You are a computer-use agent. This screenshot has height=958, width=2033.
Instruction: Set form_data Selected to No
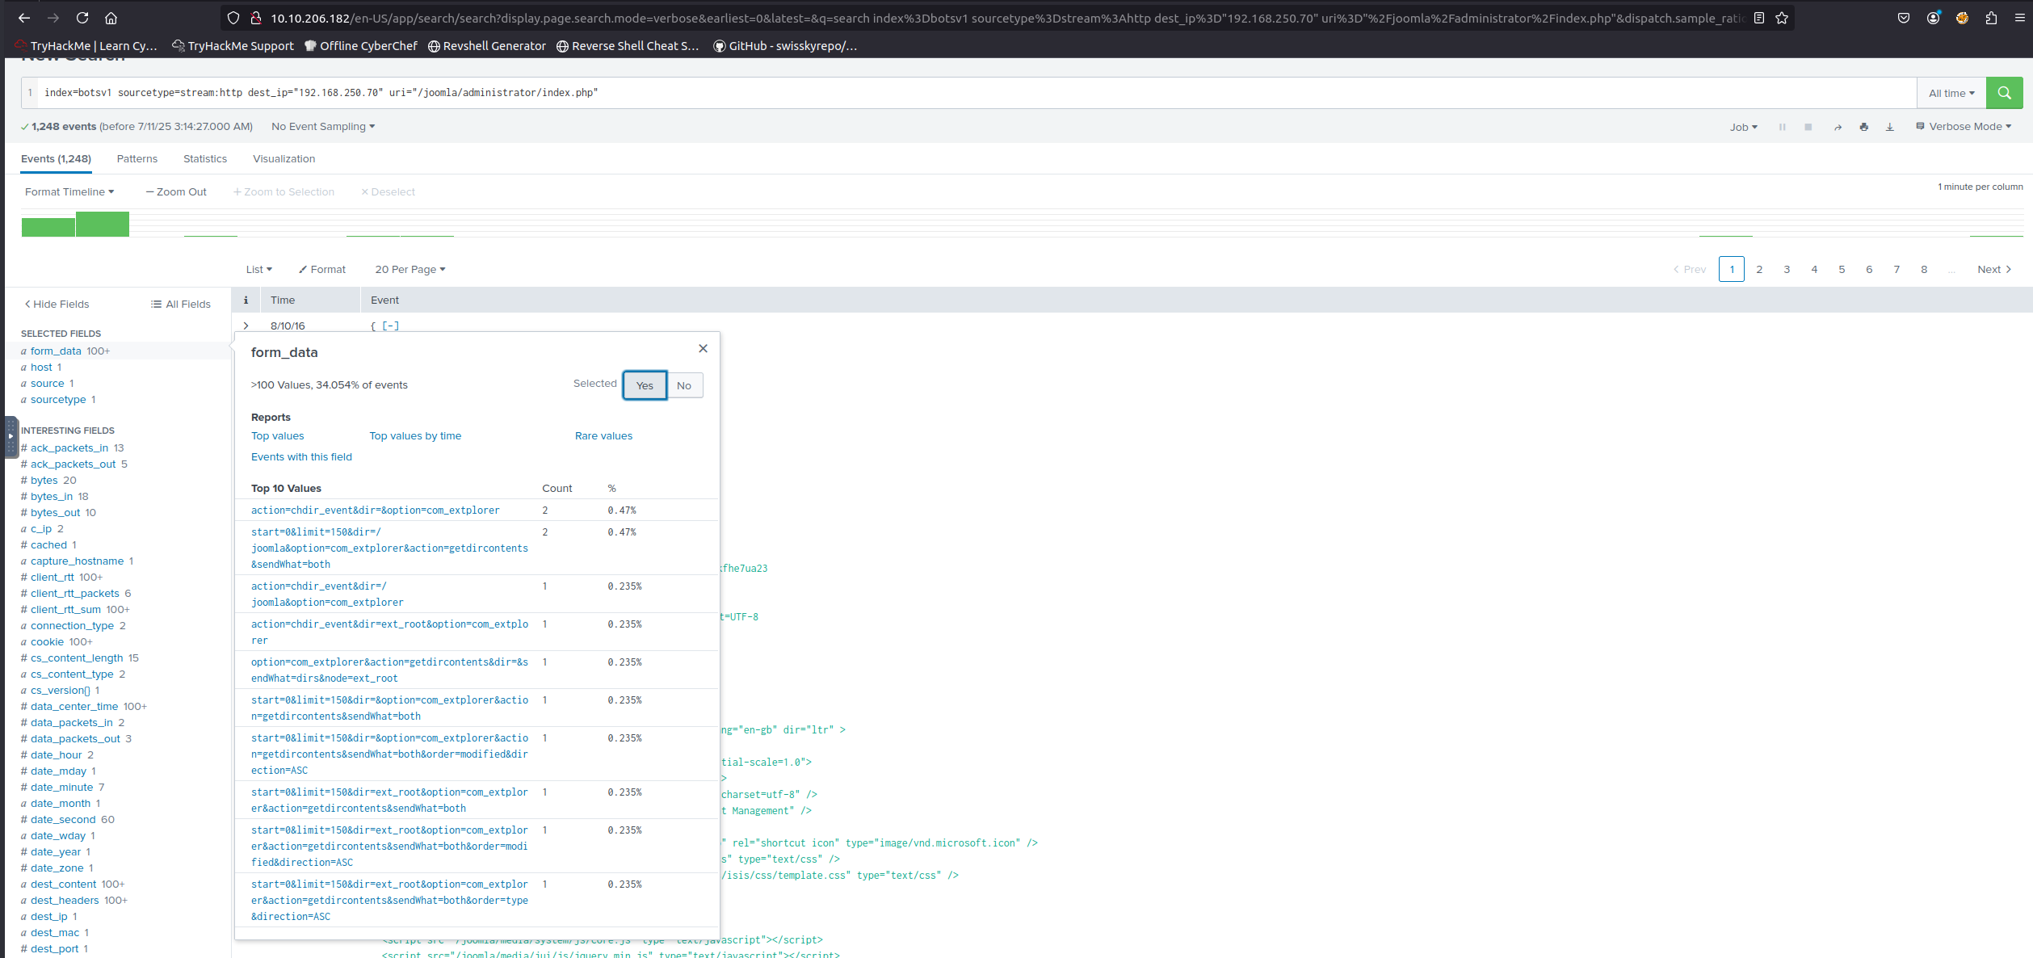coord(684,385)
